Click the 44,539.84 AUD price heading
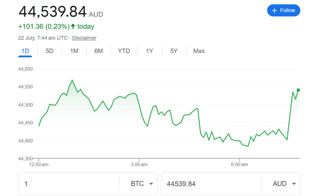The height and width of the screenshot is (196, 313). pos(53,12)
